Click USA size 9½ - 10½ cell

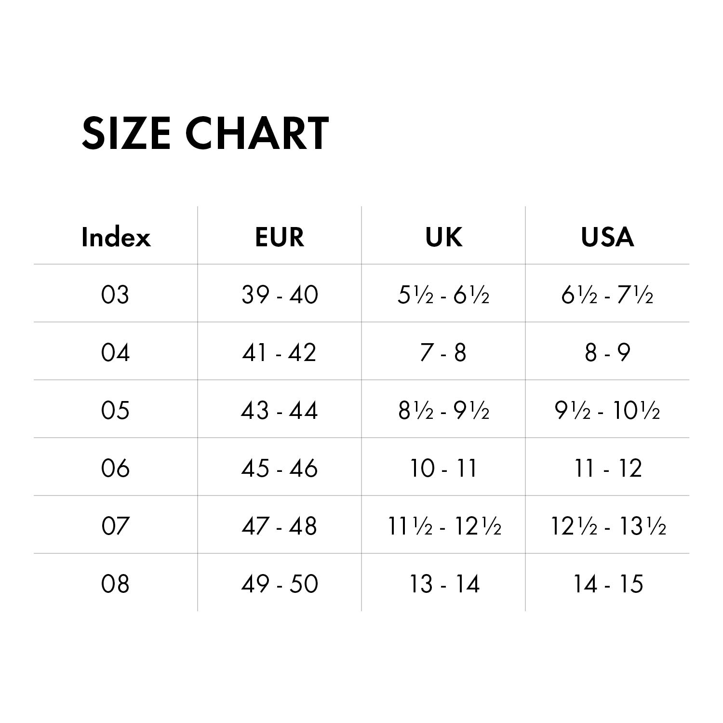coord(607,410)
